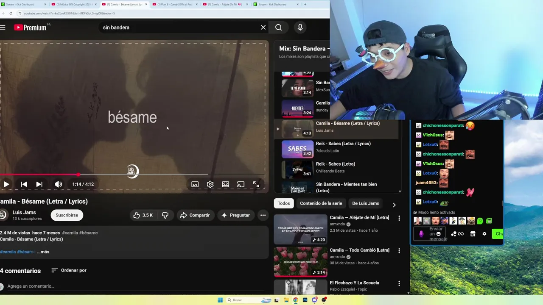Open 'Camila — Todo Cambió [Letra]' thumbnail

[300, 262]
